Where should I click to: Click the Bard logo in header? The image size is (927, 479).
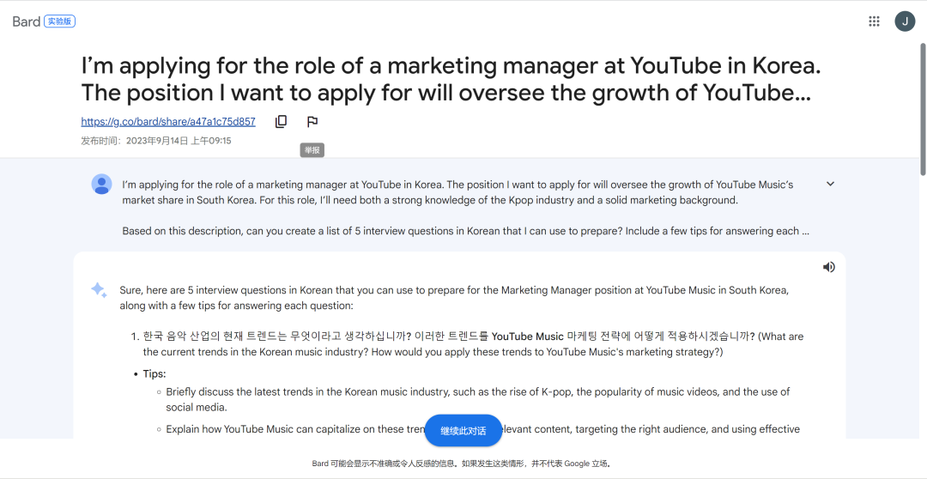coord(26,21)
